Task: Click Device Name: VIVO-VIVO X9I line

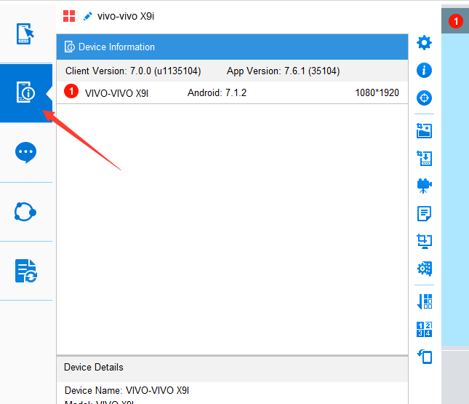Action: (x=127, y=390)
